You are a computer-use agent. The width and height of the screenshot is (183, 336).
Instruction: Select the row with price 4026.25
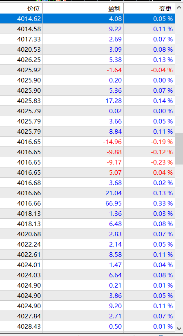point(87,59)
